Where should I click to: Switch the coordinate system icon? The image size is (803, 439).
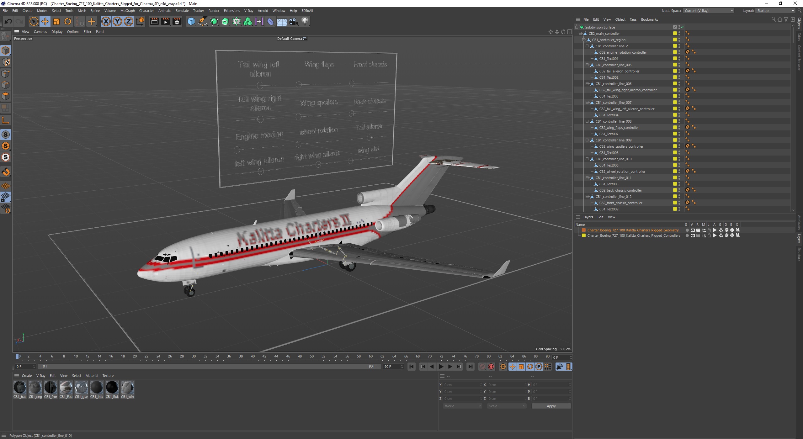tap(140, 21)
